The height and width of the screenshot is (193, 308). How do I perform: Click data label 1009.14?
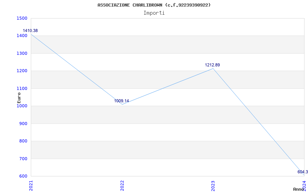click(x=122, y=101)
